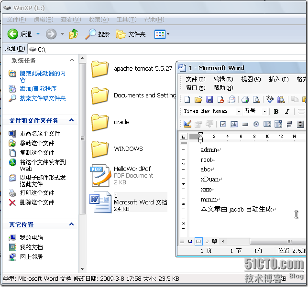
Task: Click the Open file icon in Word
Action: click(198, 99)
